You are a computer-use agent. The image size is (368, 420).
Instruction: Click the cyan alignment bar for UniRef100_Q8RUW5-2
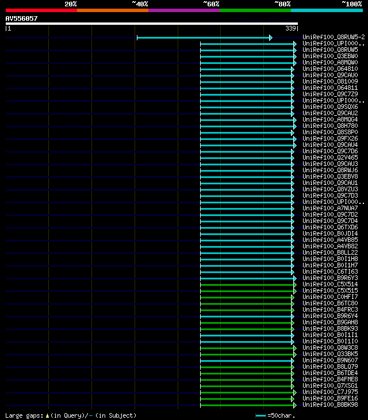click(203, 38)
